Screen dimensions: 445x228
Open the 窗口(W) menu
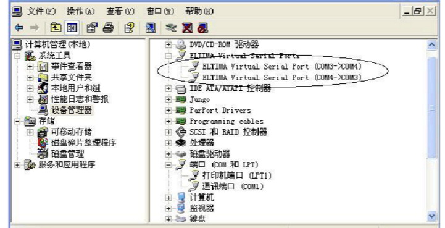pyautogui.click(x=160, y=11)
